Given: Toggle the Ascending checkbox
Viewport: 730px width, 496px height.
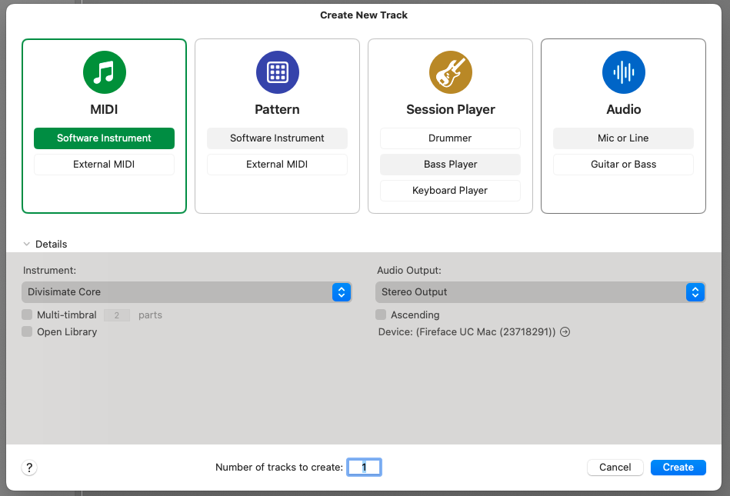Looking at the screenshot, I should (x=381, y=315).
